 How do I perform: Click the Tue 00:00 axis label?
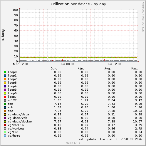(x=67, y=64)
